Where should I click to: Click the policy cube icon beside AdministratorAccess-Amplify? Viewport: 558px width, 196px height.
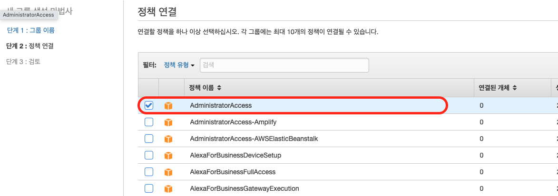tap(168, 122)
